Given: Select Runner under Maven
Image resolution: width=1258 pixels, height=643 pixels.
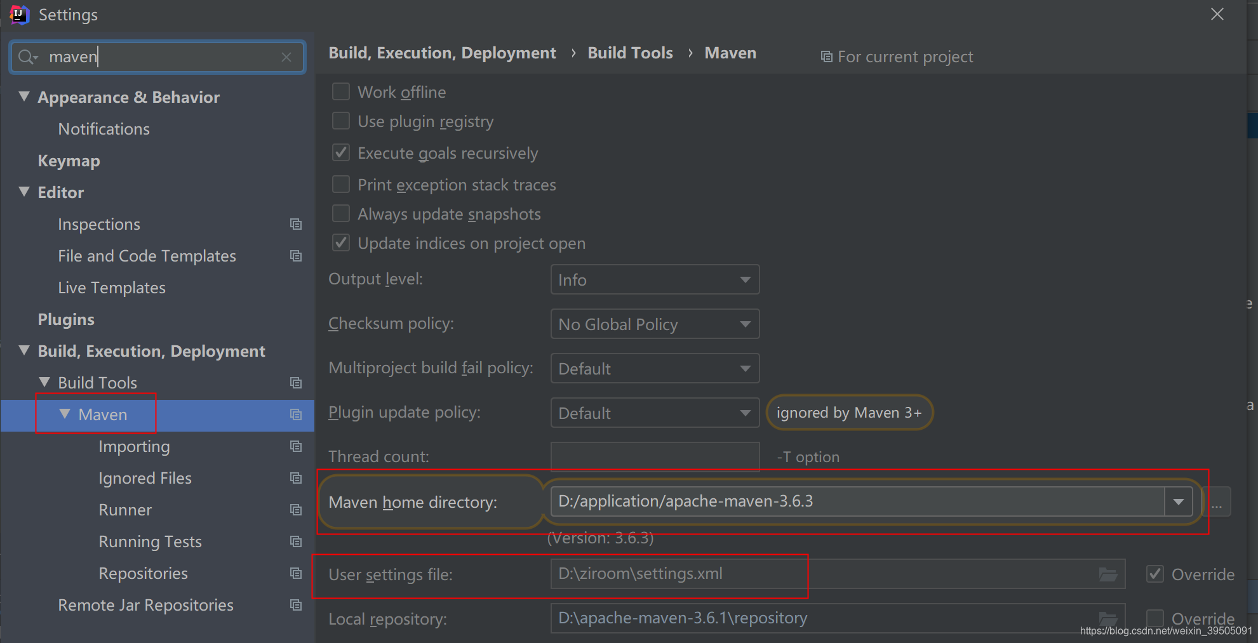Looking at the screenshot, I should point(125,510).
